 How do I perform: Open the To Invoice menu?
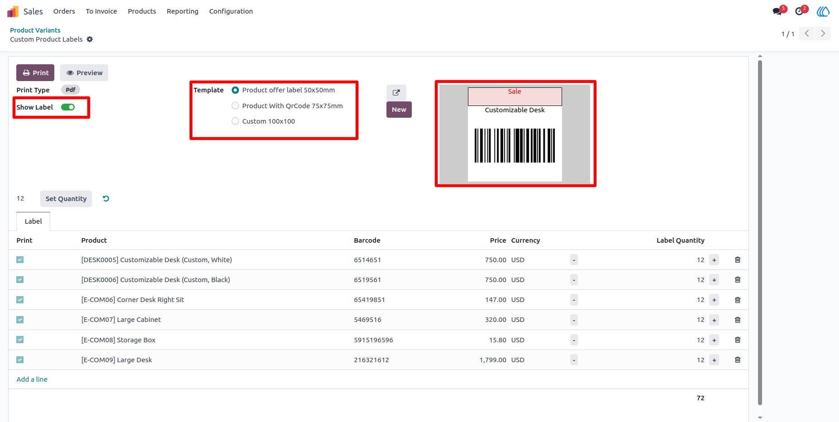coord(101,11)
